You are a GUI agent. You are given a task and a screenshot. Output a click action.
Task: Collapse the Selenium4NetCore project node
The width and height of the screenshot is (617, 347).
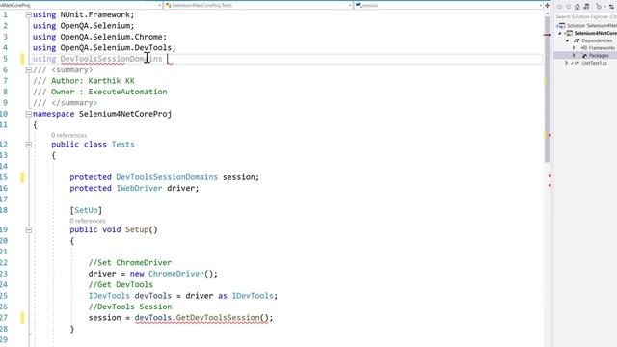click(560, 33)
